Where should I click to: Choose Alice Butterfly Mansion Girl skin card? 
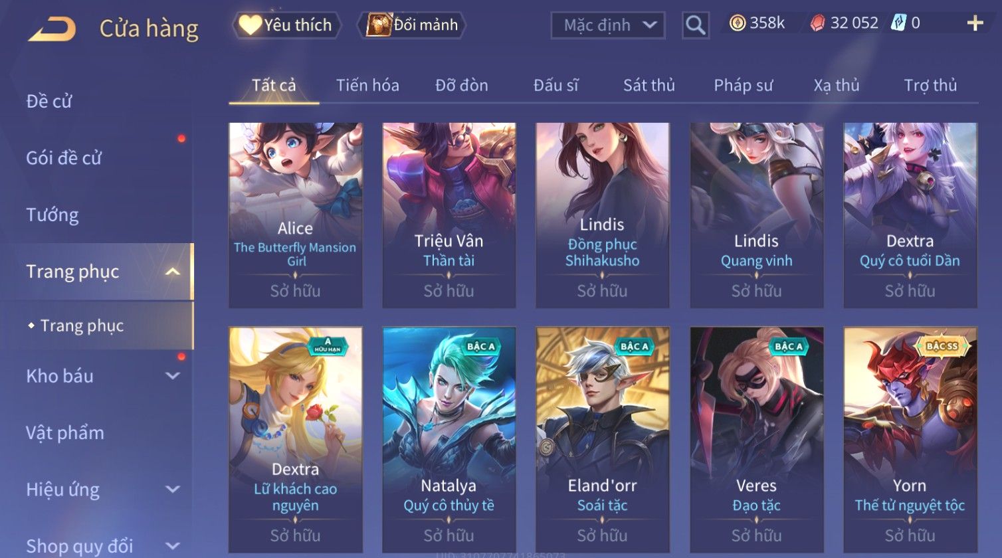click(x=296, y=215)
